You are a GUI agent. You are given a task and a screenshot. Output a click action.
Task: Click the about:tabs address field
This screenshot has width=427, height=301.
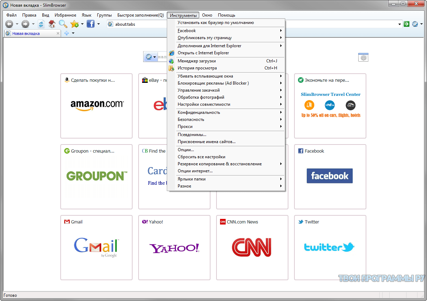[x=254, y=24]
